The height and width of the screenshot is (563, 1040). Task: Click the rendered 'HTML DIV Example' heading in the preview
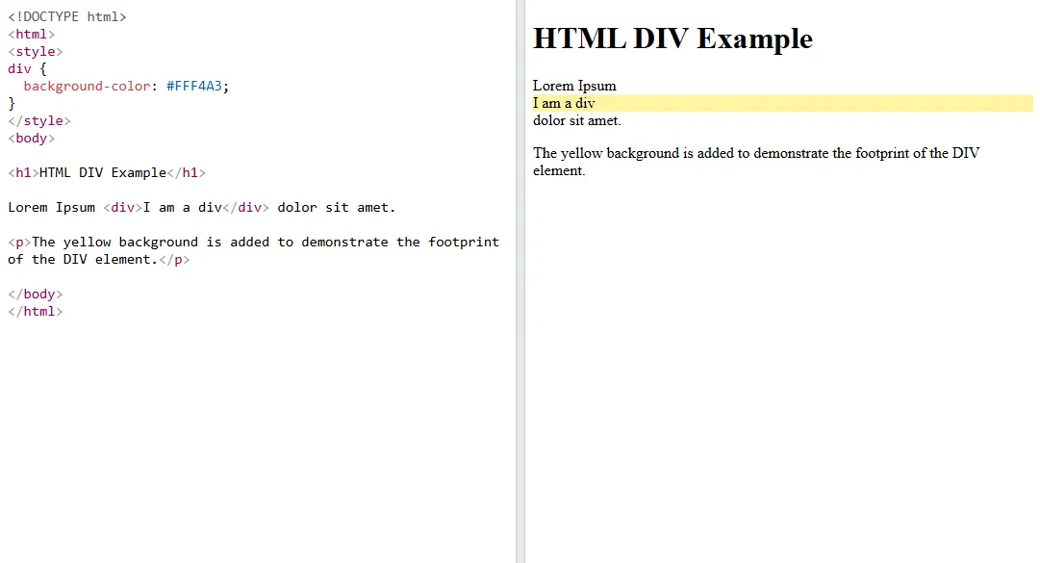point(672,38)
